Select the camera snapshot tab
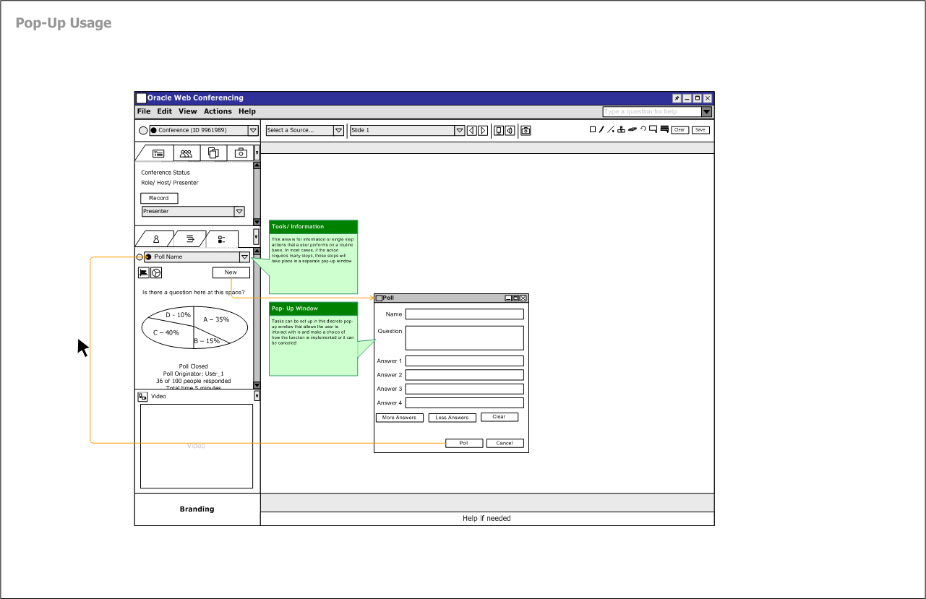 (x=241, y=152)
